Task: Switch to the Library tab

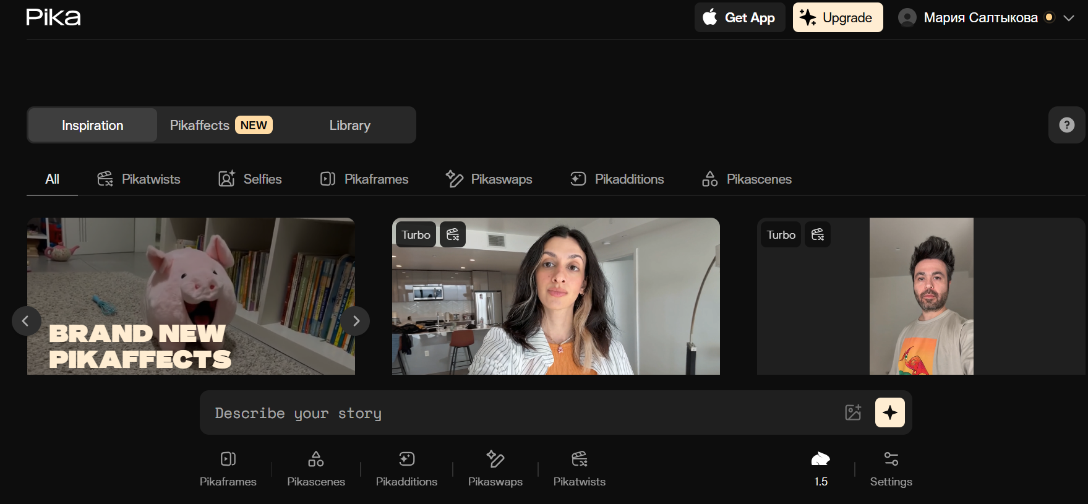Action: [349, 125]
